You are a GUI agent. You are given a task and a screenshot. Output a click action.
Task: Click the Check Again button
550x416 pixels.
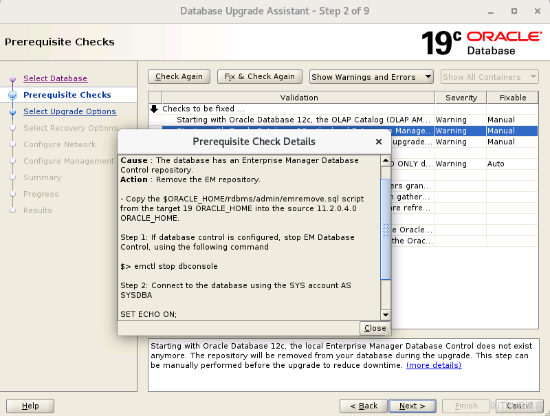coord(179,76)
